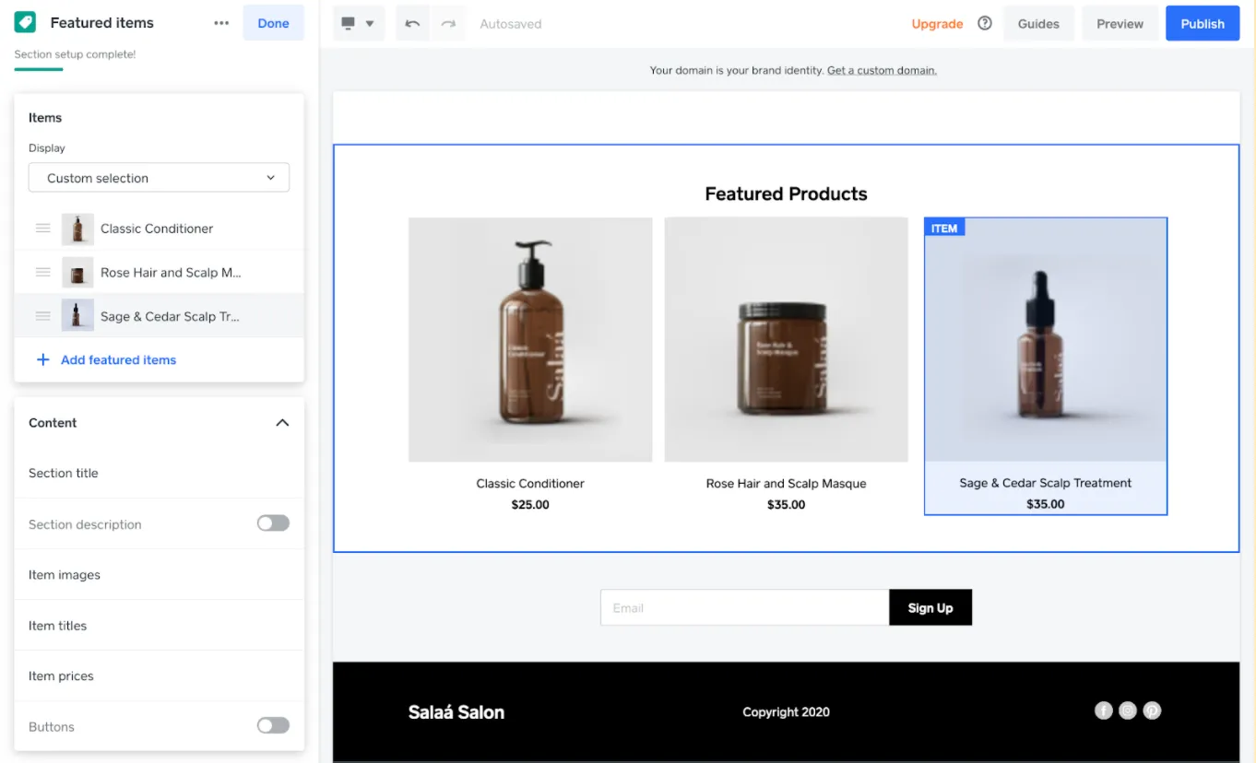
Task: Open the Guides menu
Action: pyautogui.click(x=1038, y=23)
